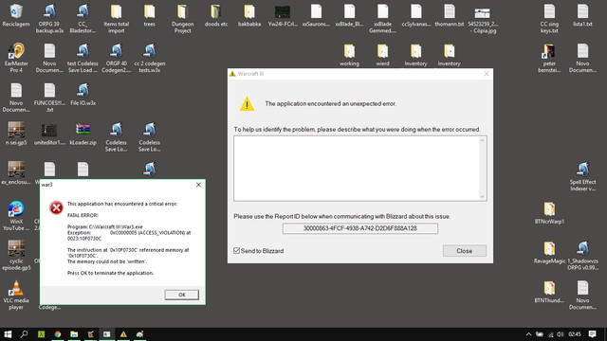The height and width of the screenshot is (341, 607).
Task: Open the Dungeon Project folder
Action: 182,19
